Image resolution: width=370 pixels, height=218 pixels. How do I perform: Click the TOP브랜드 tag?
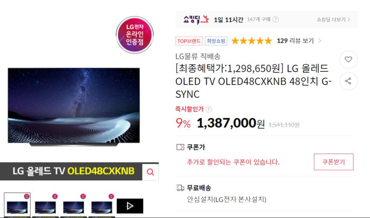point(189,41)
